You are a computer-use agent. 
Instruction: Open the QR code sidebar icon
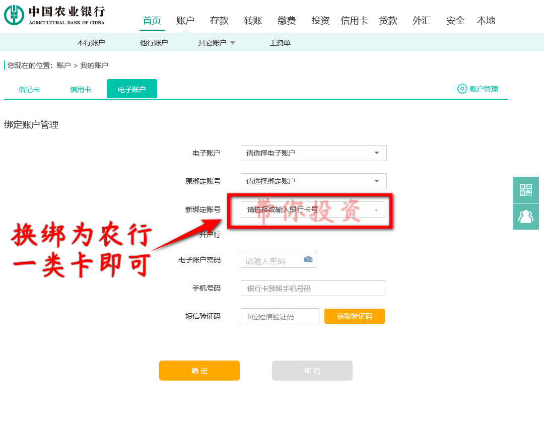pos(525,190)
